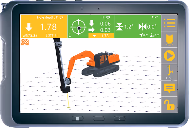This screenshot has height=128, width=189.
Task: Open the message comment icon
Action: pos(169,88)
